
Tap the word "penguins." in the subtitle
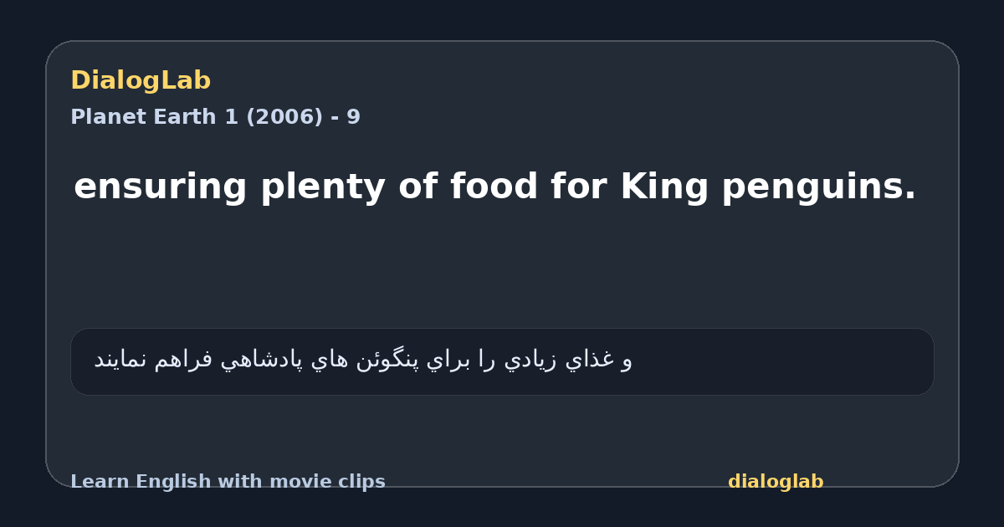click(819, 189)
